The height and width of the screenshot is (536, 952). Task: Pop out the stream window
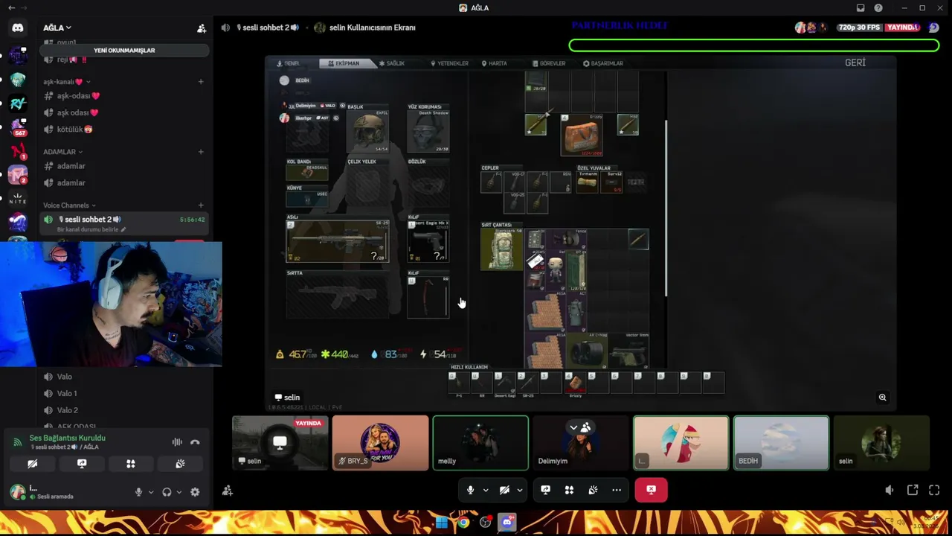[x=913, y=490]
